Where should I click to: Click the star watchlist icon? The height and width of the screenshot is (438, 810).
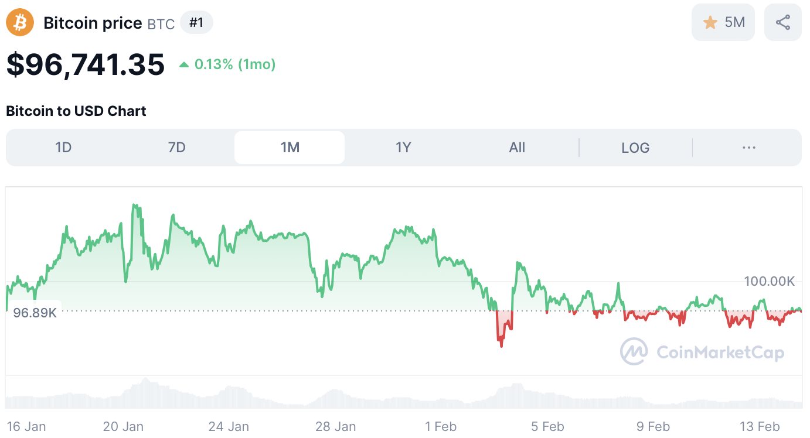click(x=710, y=22)
